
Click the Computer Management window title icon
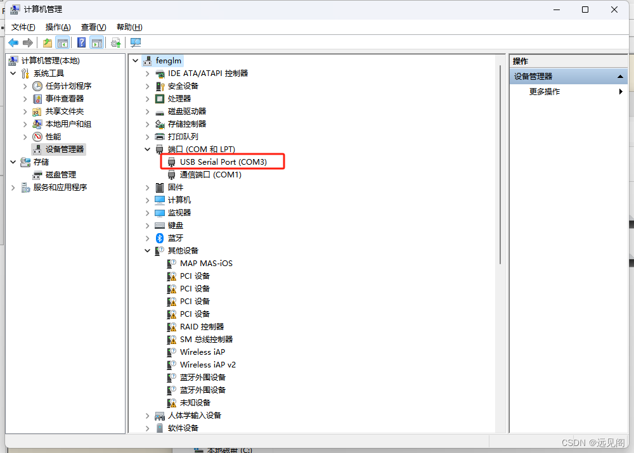15,10
